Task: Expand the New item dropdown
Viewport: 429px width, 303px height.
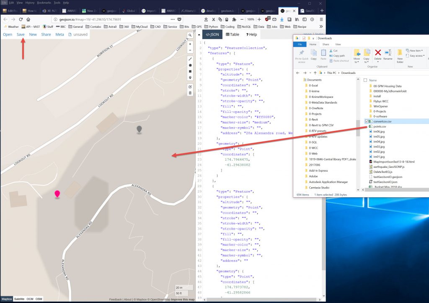Action: coord(417,50)
